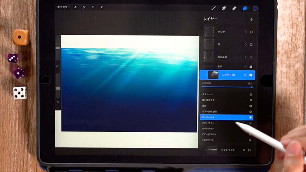Click the リニアライト lightbulb blend icon
This screenshot has width=306, height=172.
(x=250, y=140)
